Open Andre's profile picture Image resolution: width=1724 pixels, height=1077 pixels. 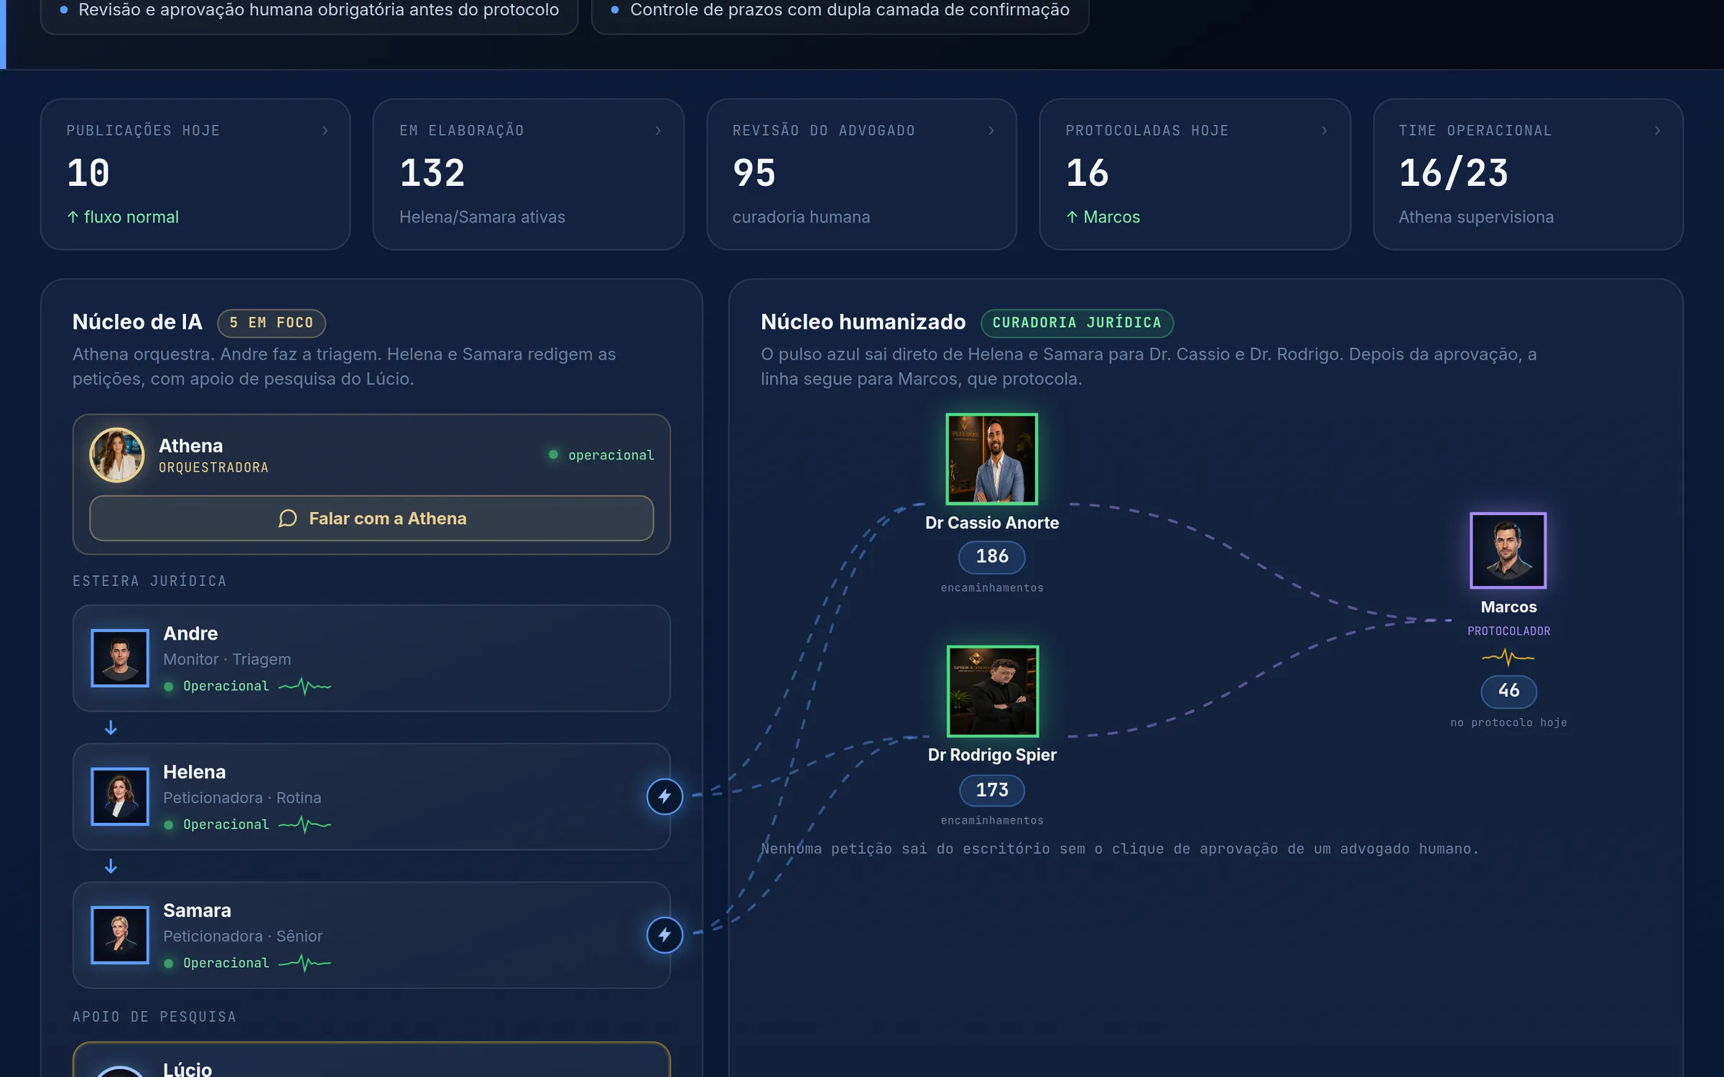click(120, 658)
